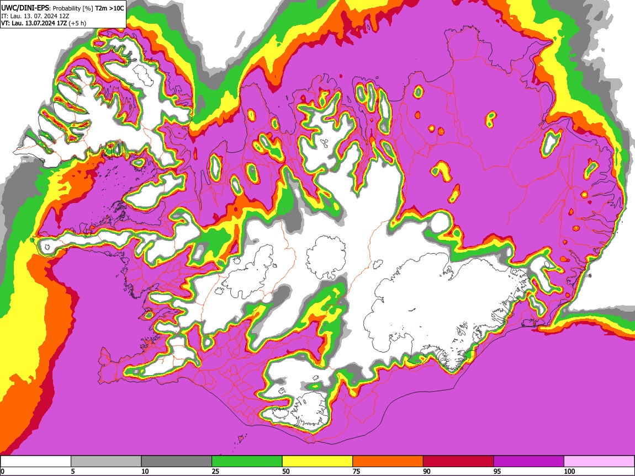Image resolution: width=635 pixels, height=476 pixels.
Task: Click the legend value label '75'
Action: coord(356,471)
